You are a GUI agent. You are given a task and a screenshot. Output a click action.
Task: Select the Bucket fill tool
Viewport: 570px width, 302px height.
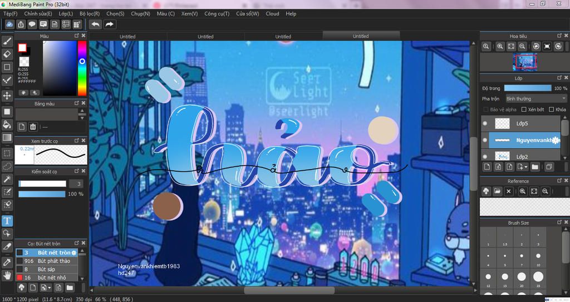point(7,125)
